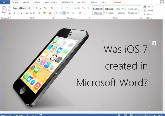Switch to DESIGN tab

[x=37, y=2]
